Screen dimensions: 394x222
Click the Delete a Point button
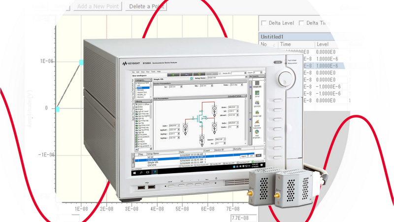(x=145, y=6)
